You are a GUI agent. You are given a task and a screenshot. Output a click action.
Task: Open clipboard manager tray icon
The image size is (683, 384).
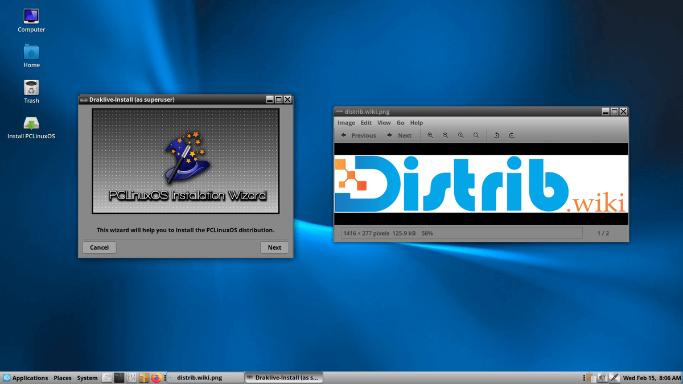coord(590,378)
